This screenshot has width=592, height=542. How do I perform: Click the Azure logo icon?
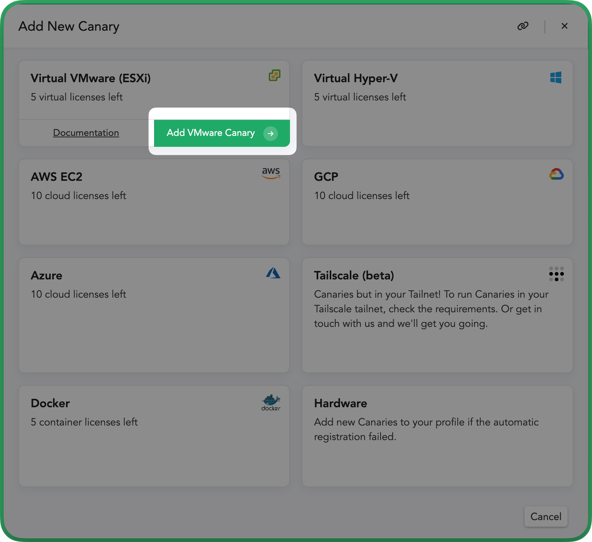coord(273,273)
